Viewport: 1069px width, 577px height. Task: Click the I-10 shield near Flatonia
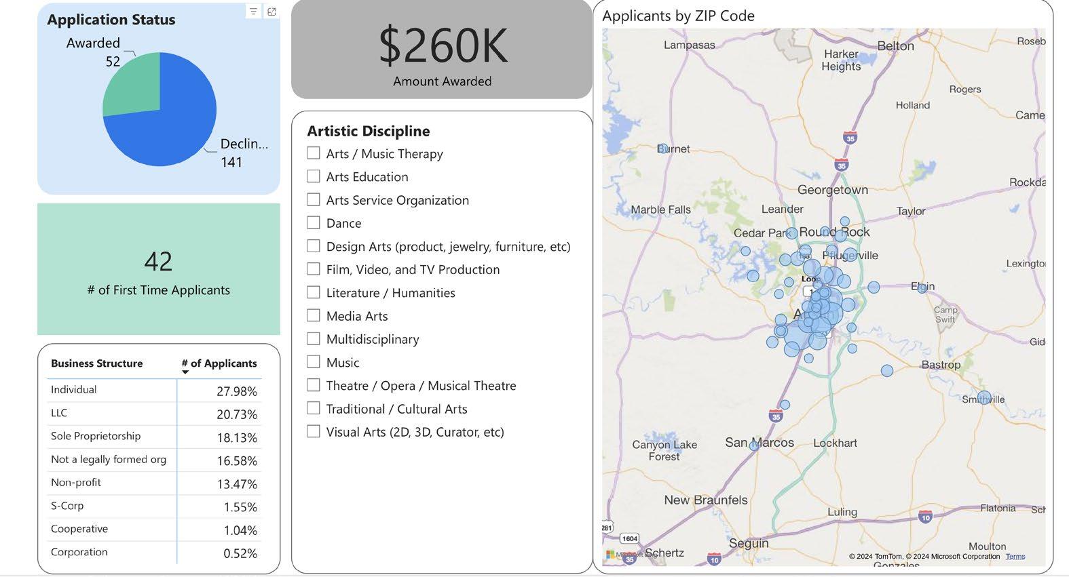point(925,517)
